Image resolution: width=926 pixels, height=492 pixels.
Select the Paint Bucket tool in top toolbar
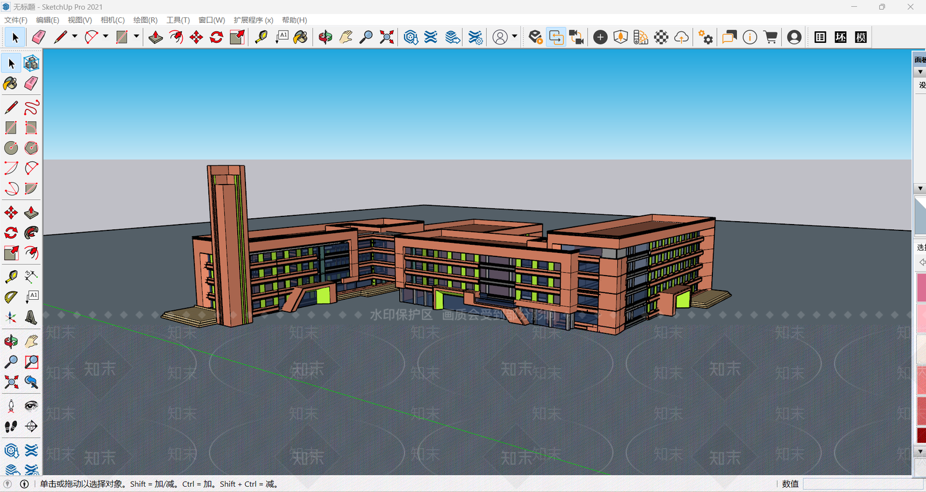(x=300, y=37)
